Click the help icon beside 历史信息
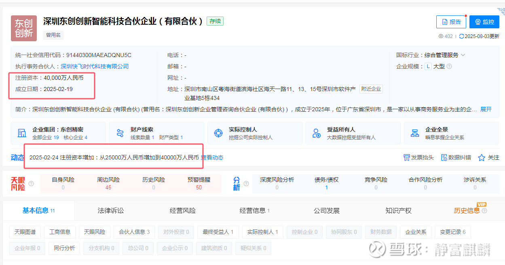 [x=484, y=211]
